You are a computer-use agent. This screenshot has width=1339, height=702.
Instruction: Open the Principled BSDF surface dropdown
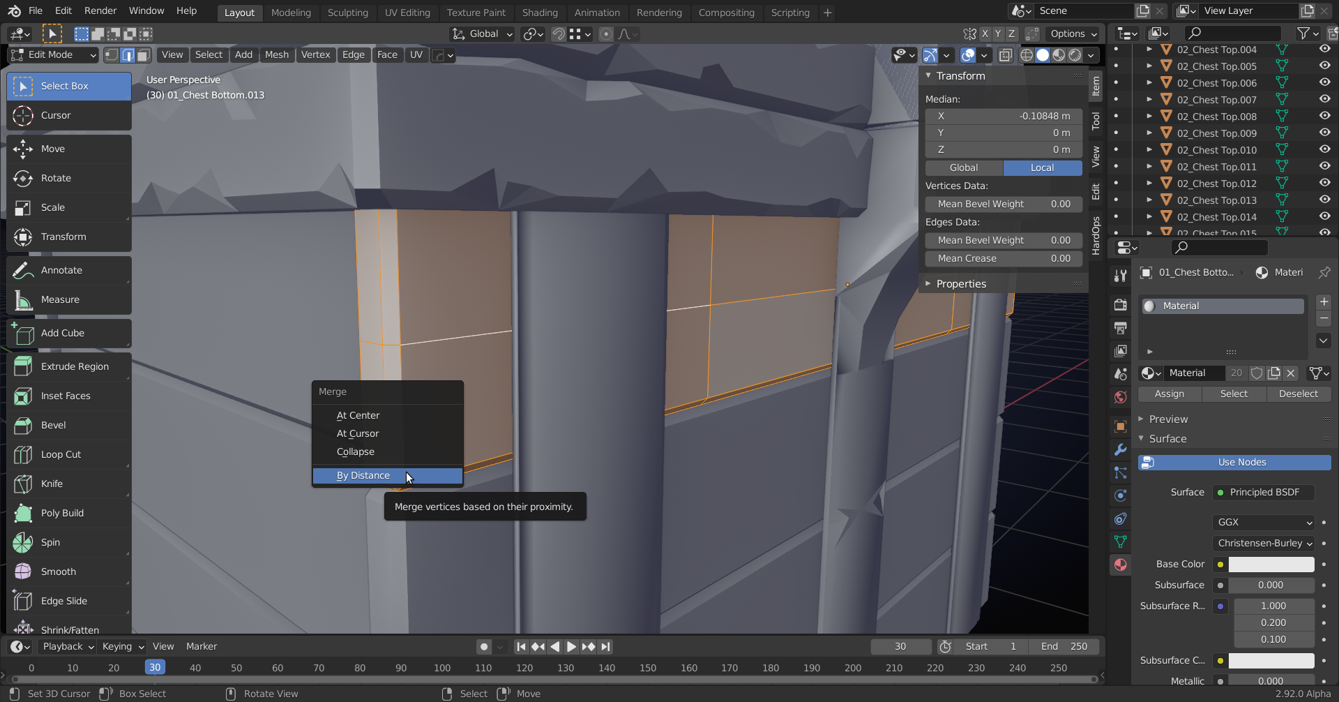(x=1262, y=492)
